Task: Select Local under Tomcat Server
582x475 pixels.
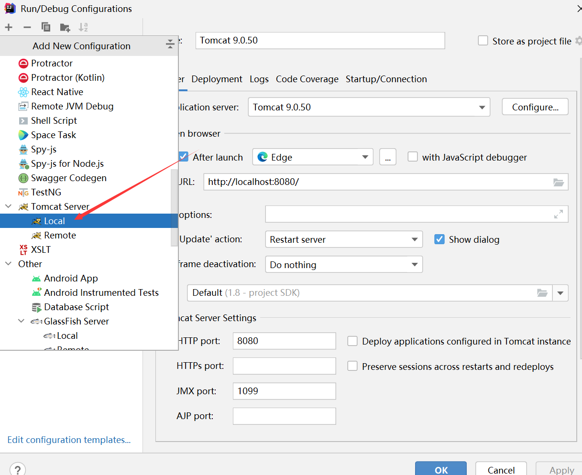Action: [x=89, y=221]
